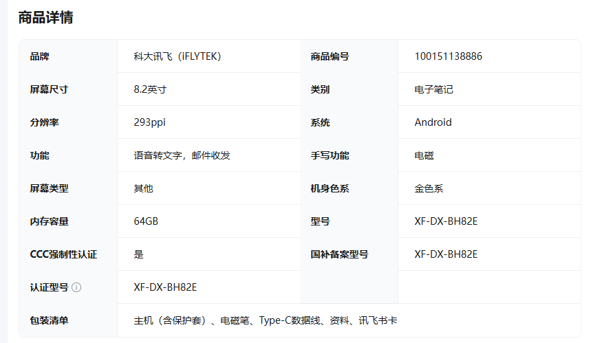Select the 金色系 value
The width and height of the screenshot is (591, 343).
coord(429,188)
